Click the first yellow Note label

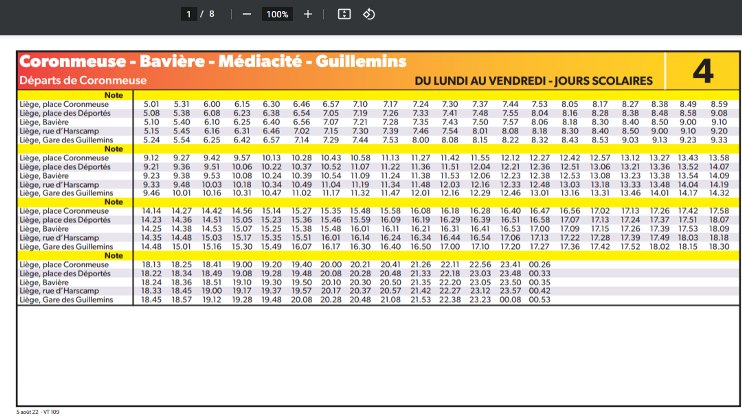(x=114, y=95)
